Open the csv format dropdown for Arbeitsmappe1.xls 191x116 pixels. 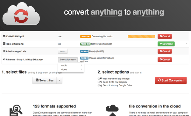point(63,51)
